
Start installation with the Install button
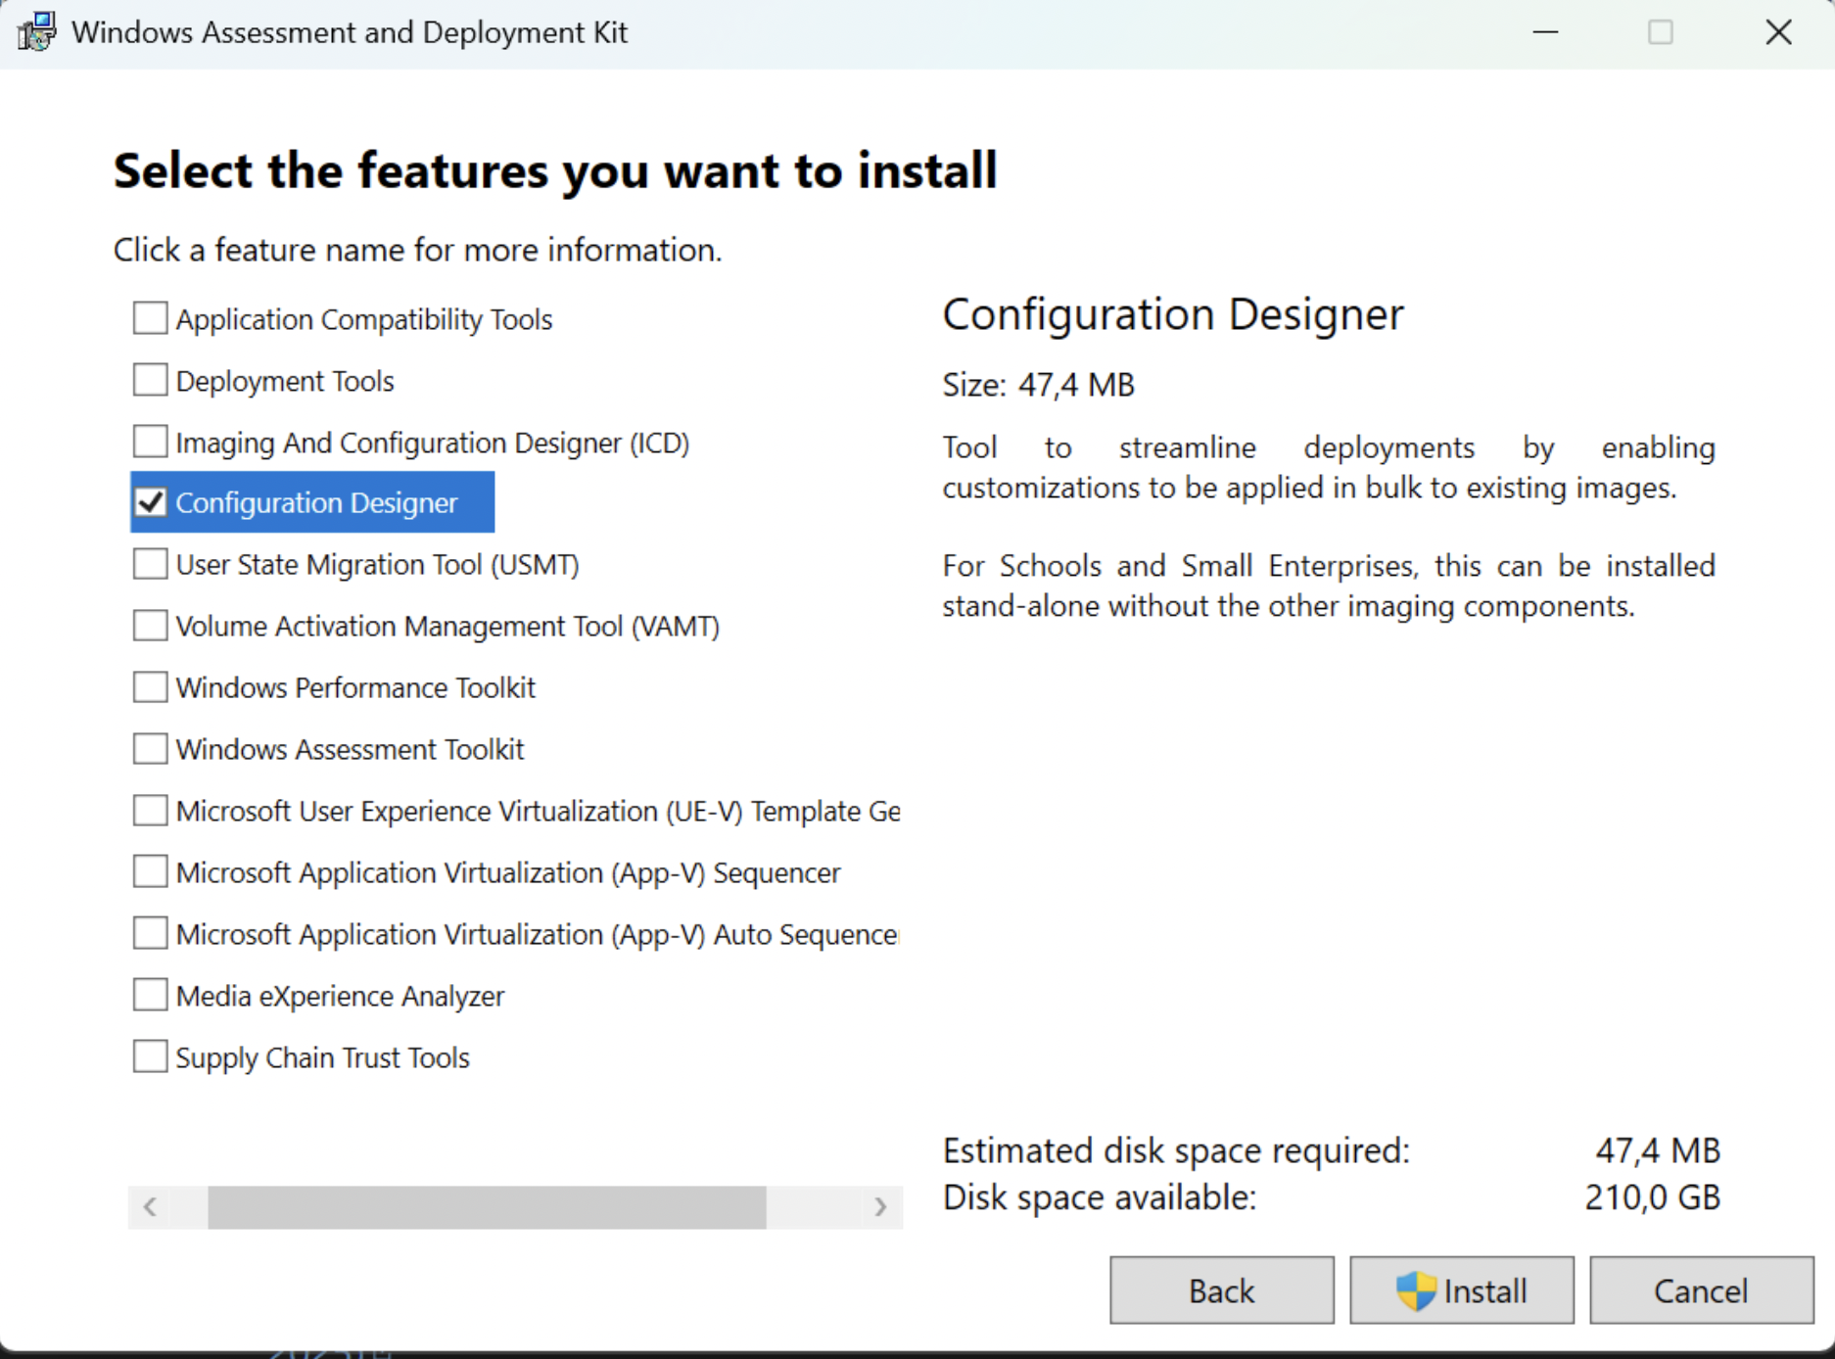click(x=1462, y=1290)
